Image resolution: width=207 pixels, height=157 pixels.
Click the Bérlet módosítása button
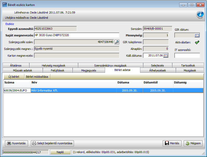(x=37, y=77)
